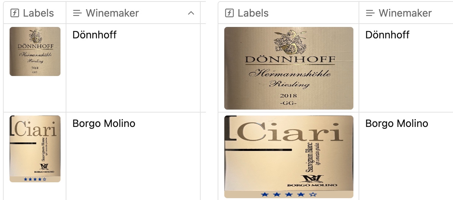This screenshot has height=200, width=453.
Task: Select the Dönnhoff cell next to the large label image
Action: point(406,68)
